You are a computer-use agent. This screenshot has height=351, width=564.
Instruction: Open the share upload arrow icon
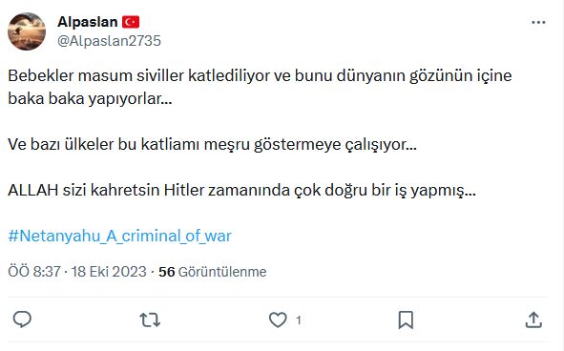533,320
